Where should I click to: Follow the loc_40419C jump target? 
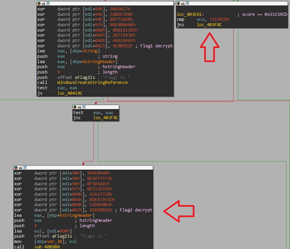point(70,93)
